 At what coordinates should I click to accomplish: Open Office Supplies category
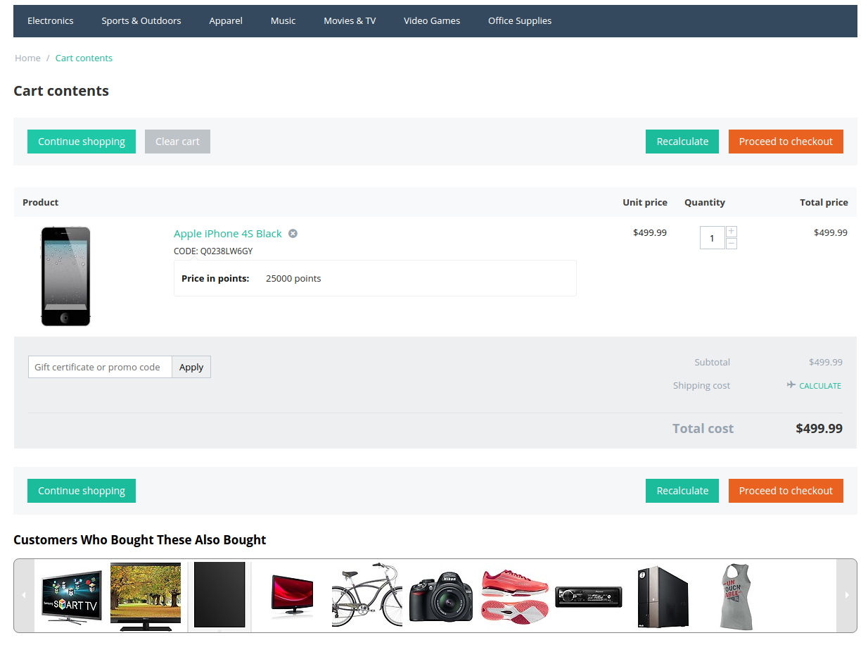[x=520, y=21]
